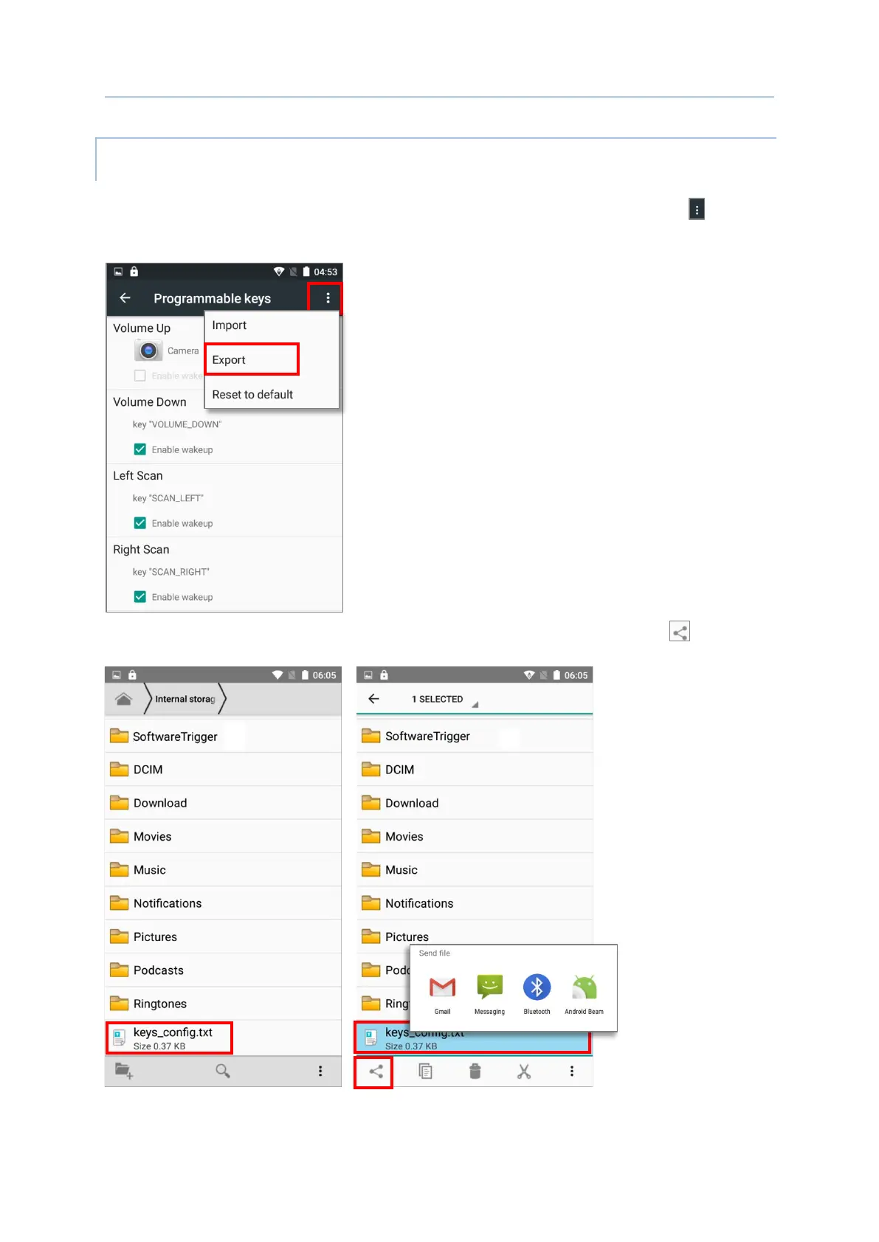Toggle Enable wakeup under Right Scan

[x=140, y=597]
